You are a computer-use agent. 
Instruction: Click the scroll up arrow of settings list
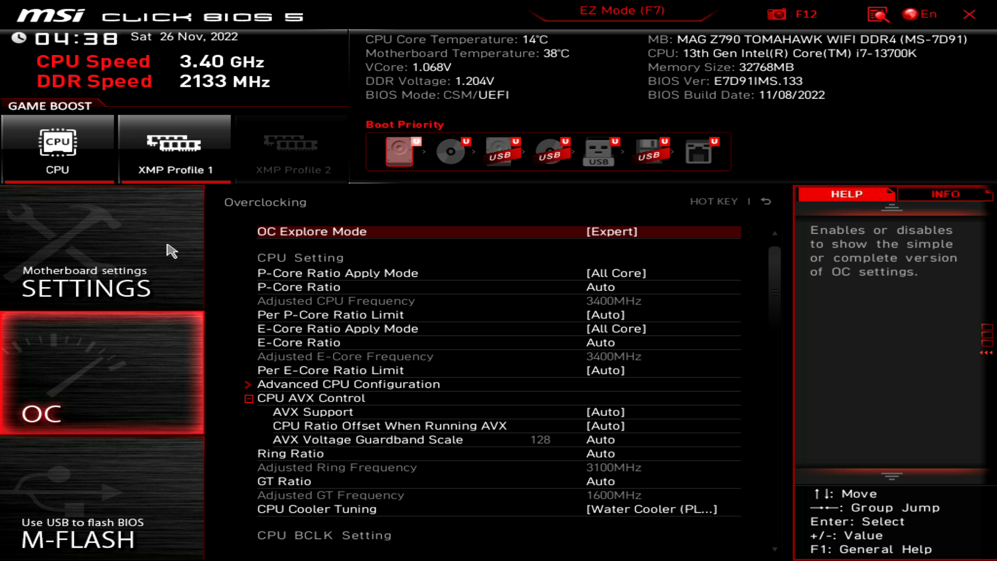click(x=775, y=234)
